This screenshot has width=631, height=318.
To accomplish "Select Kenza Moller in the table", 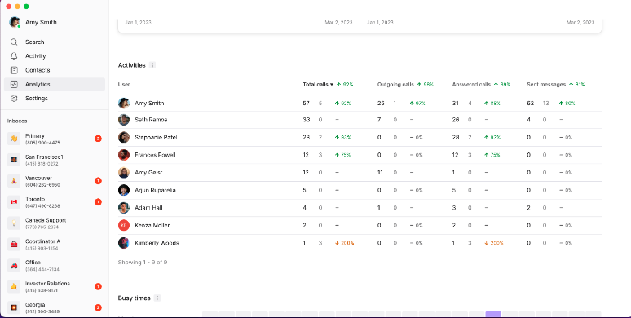I will [x=152, y=225].
